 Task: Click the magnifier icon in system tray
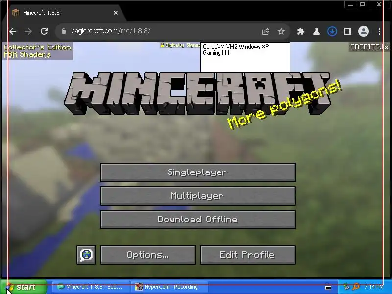[x=356, y=287]
